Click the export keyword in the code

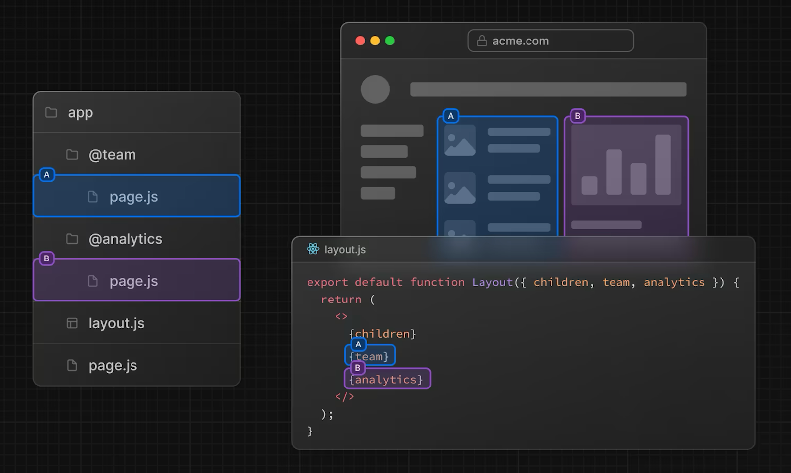tap(327, 282)
